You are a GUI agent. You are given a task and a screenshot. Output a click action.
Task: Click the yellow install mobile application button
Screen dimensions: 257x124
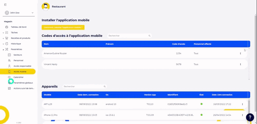click(63, 28)
